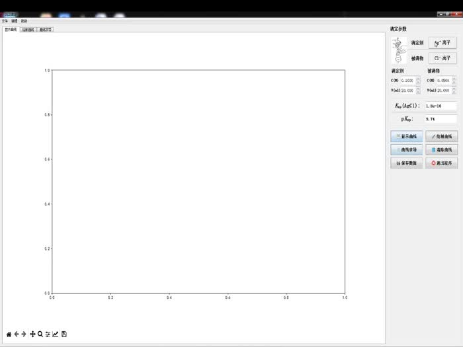
Task: Activate the pan axes tool
Action: click(x=32, y=334)
